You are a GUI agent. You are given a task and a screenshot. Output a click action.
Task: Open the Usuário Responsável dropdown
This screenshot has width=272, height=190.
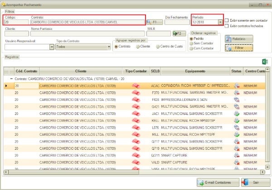[x=52, y=47]
